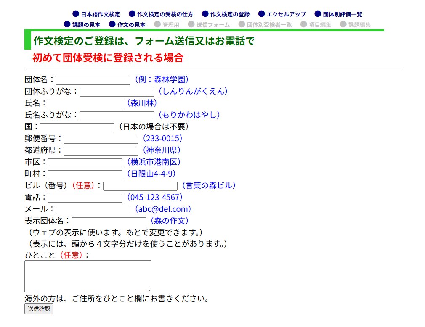Click inside the ひとこと text area
The width and height of the screenshot is (425, 327).
(x=88, y=276)
